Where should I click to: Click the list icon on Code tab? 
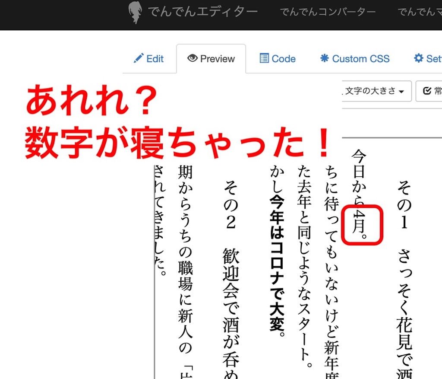[264, 58]
